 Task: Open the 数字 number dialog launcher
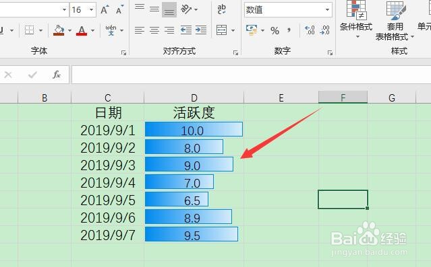[x=330, y=53]
